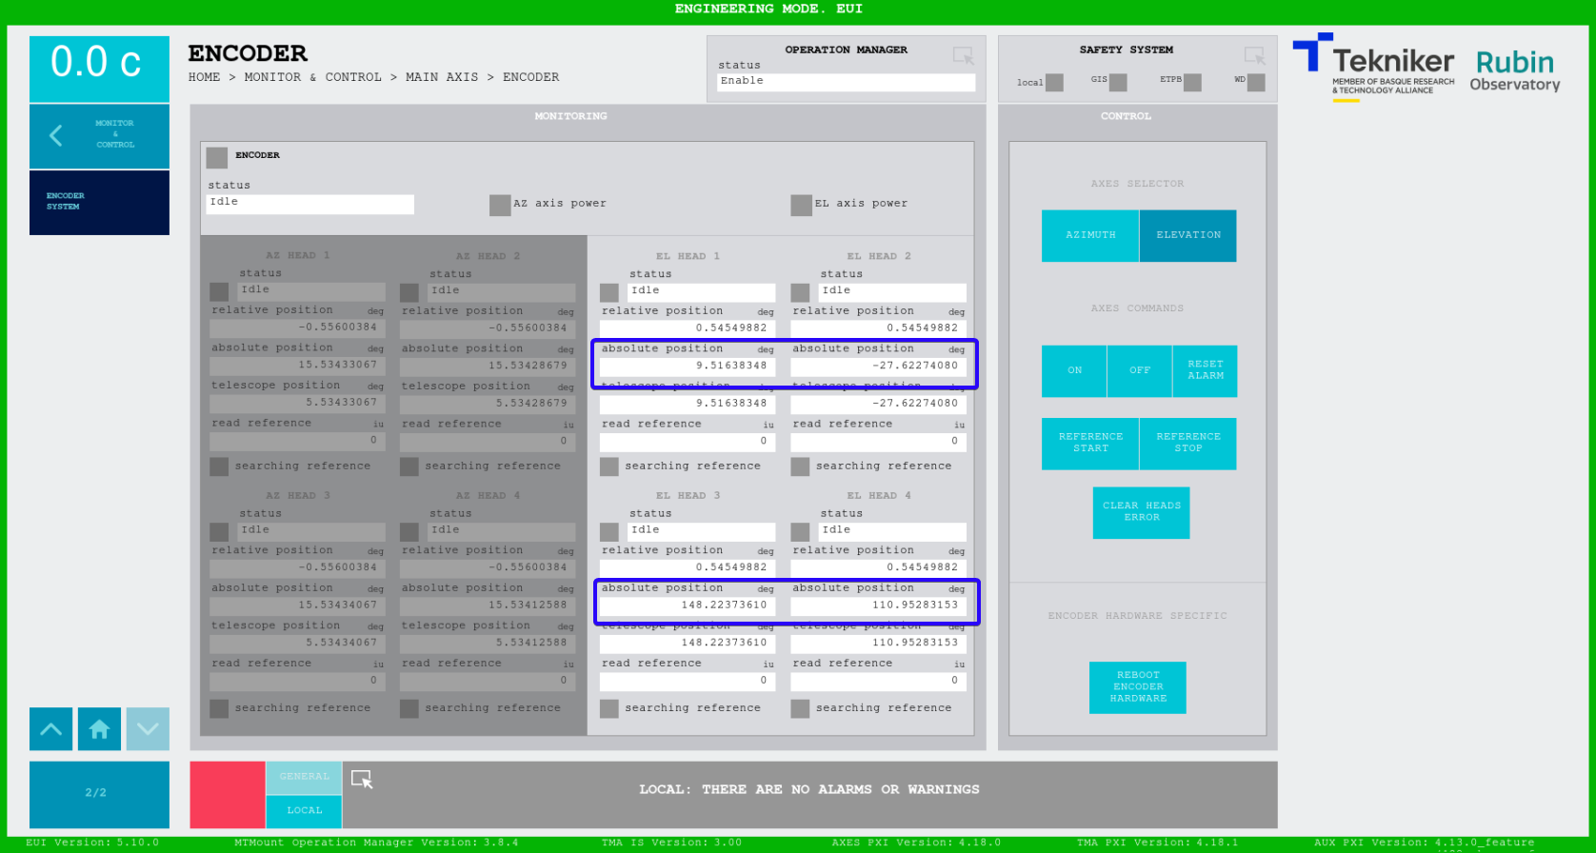This screenshot has width=1596, height=853.
Task: Click the OFF axes command button
Action: coord(1140,371)
